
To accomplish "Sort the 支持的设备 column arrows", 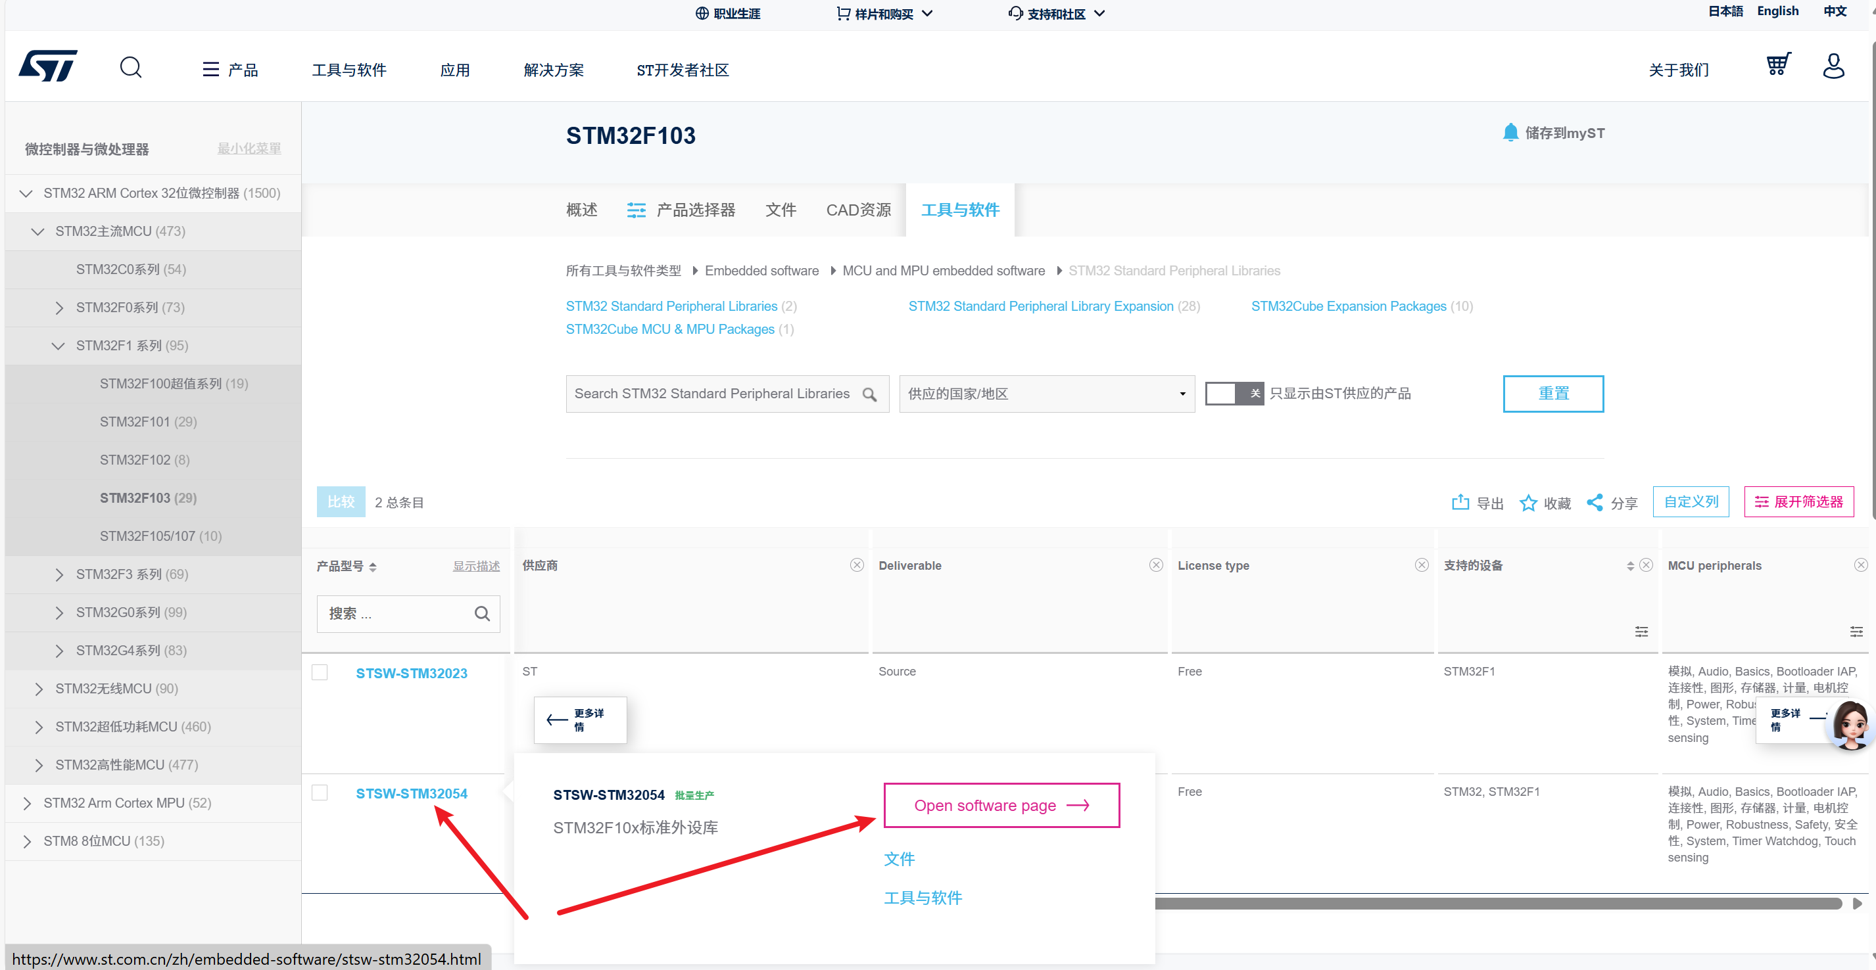I will tap(1631, 566).
